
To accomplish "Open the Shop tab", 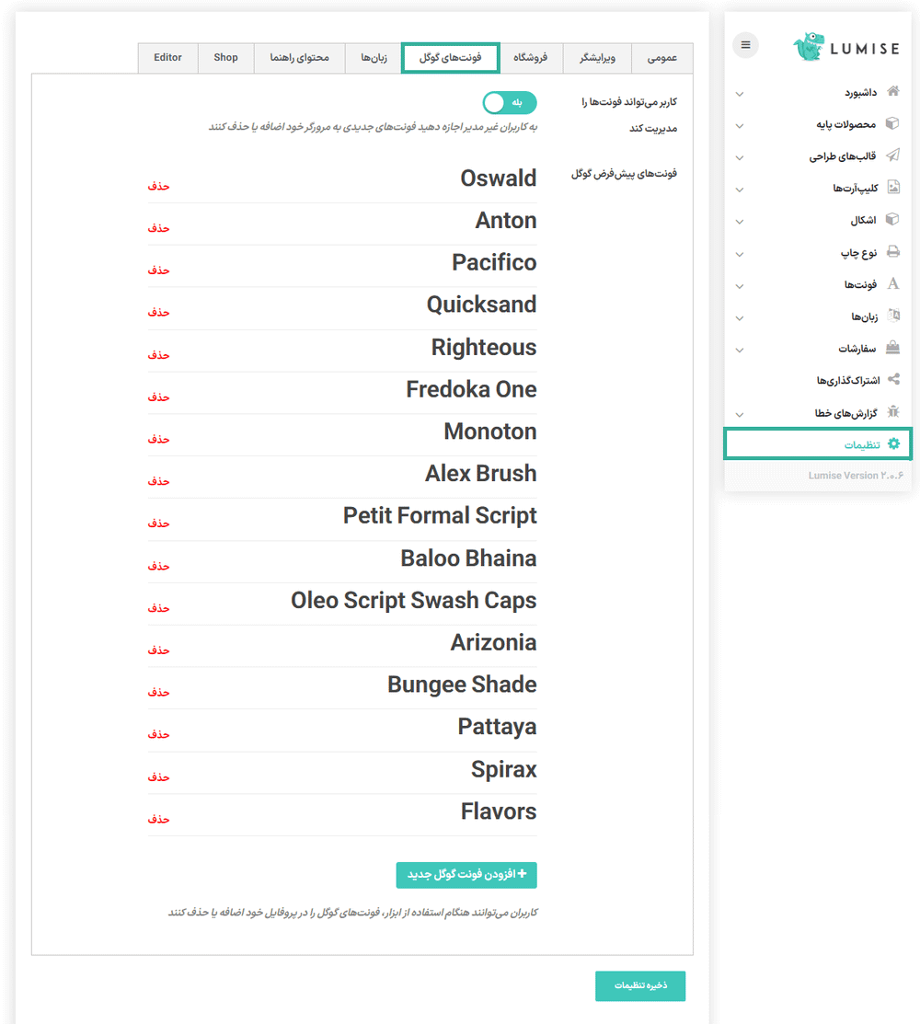I will click(225, 57).
